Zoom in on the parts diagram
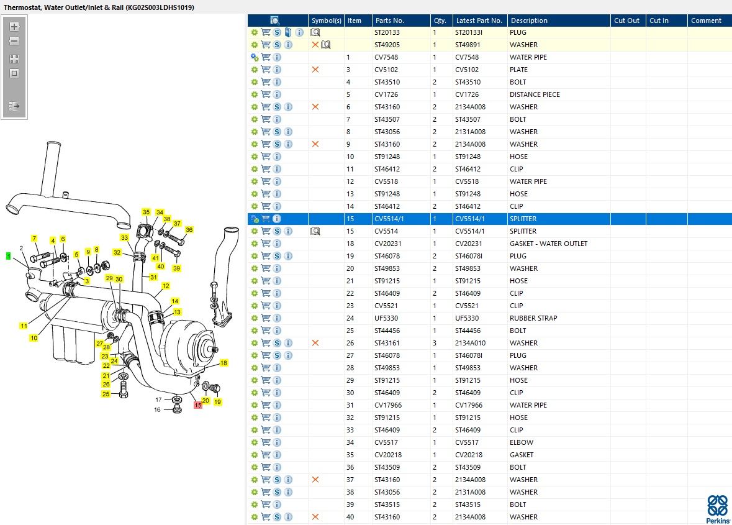 click(x=14, y=27)
